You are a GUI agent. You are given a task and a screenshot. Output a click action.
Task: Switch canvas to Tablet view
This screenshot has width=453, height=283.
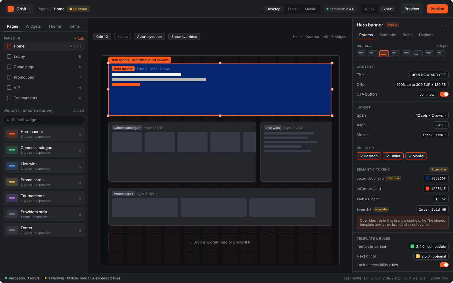tap(293, 9)
